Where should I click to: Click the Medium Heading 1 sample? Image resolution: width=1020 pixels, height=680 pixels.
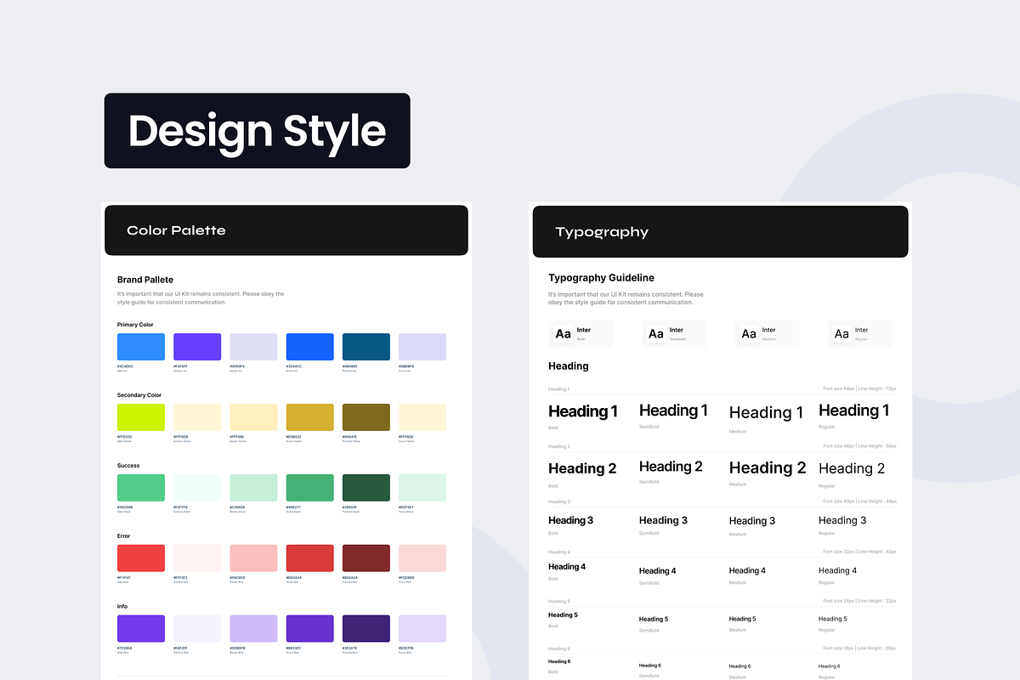pos(766,412)
